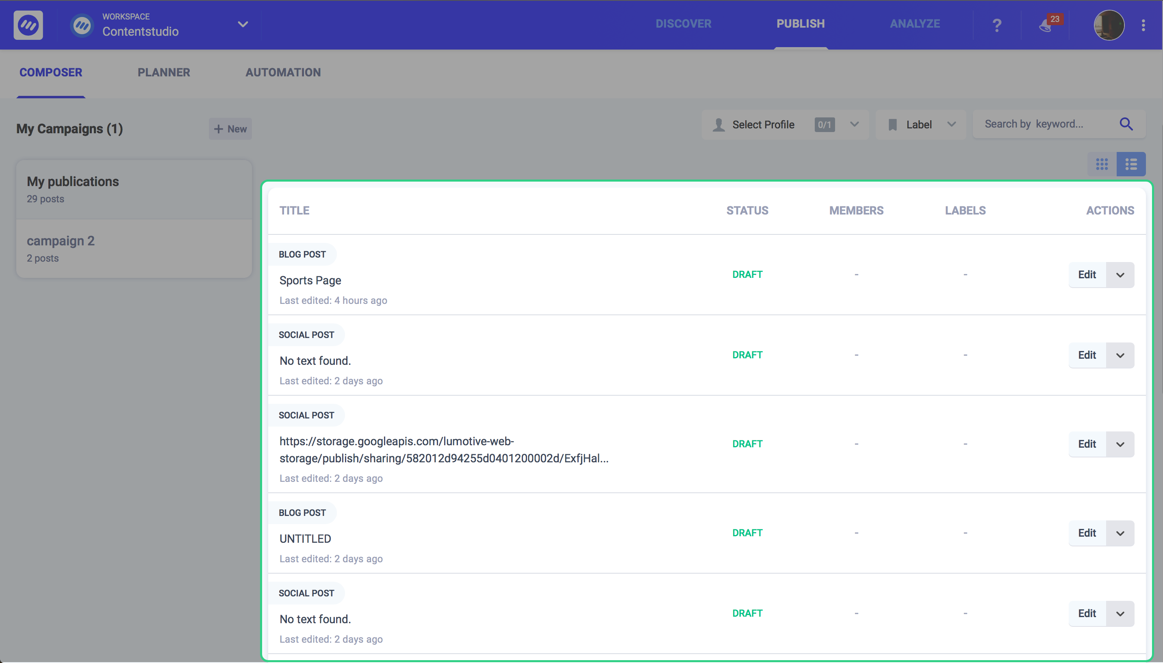The height and width of the screenshot is (663, 1163).
Task: Open the Label filter dropdown
Action: click(x=921, y=124)
